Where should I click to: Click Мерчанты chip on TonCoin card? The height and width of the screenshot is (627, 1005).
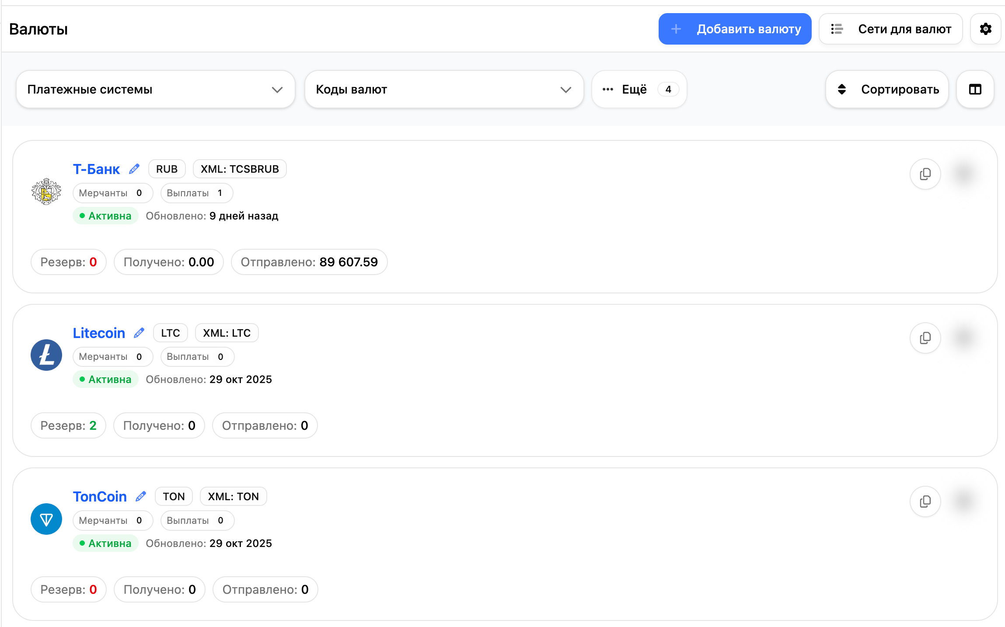point(112,520)
